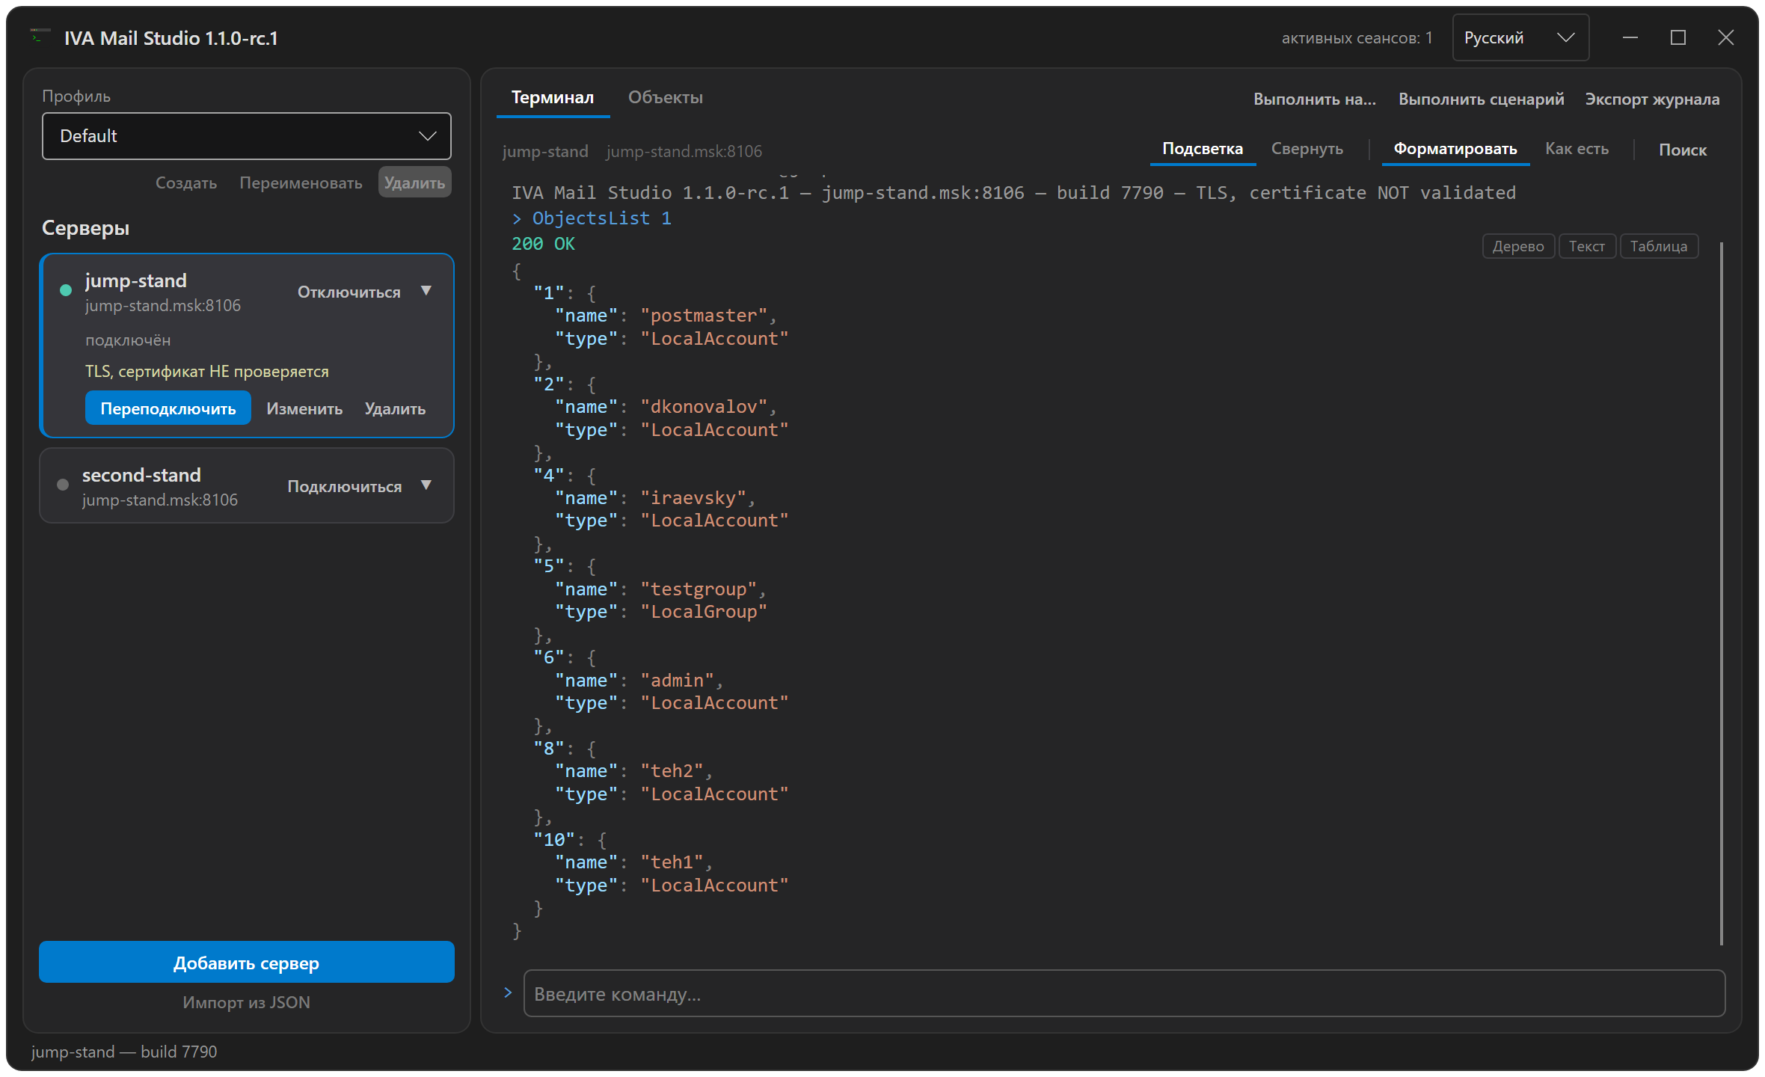Image resolution: width=1765 pixels, height=1077 pixels.
Task: Maximize the application window
Action: (1678, 37)
